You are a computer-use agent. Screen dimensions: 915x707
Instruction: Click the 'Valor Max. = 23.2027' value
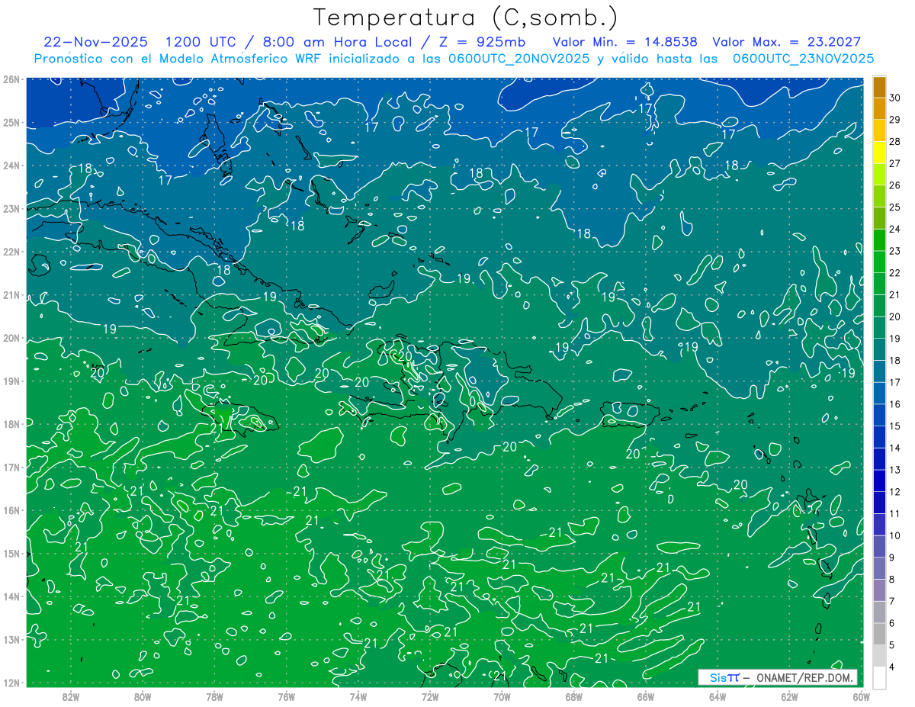[786, 42]
